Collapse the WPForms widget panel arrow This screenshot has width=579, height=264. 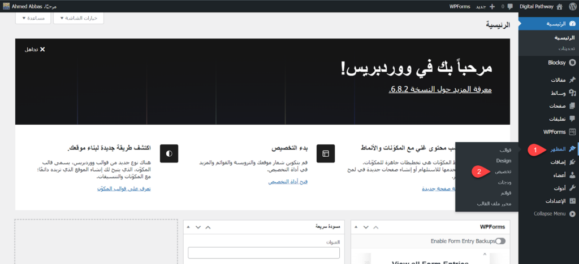pyautogui.click(x=357, y=227)
